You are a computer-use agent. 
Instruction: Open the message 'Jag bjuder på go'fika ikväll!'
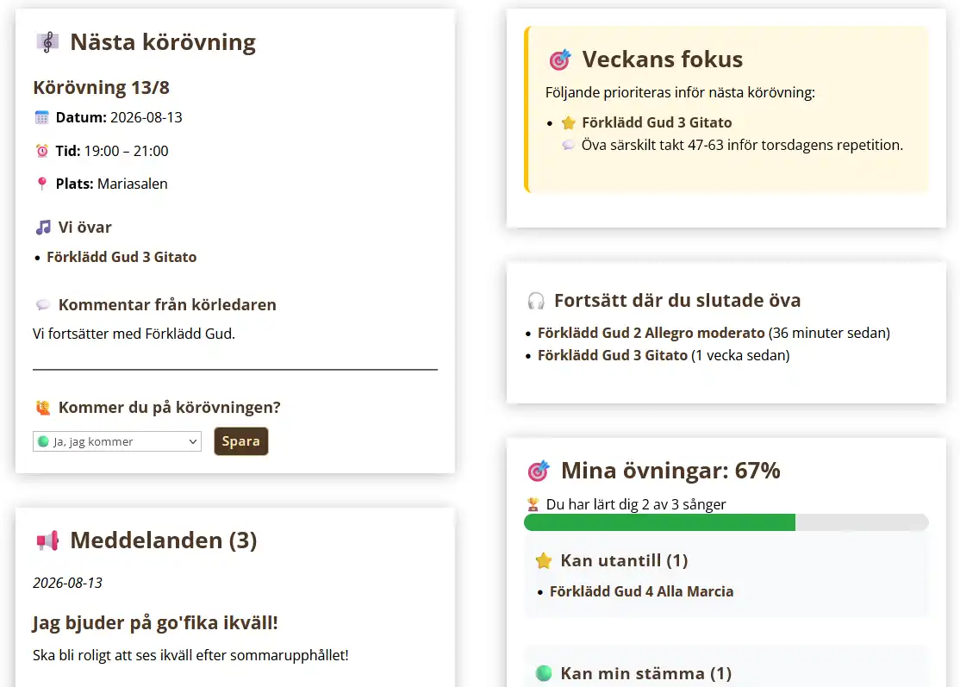155,622
